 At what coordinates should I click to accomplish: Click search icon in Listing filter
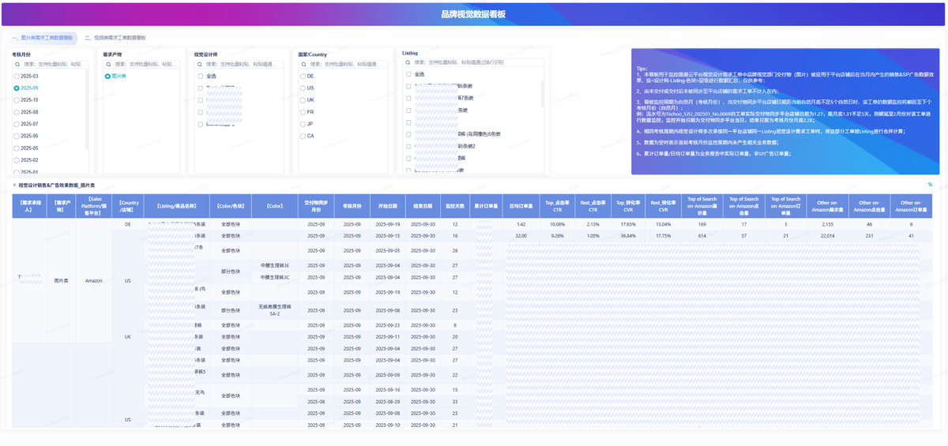pyautogui.click(x=408, y=62)
